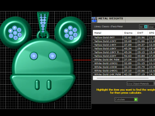Click the 27.19 DWT value
The height and width of the screenshot is (116, 155).
click(141, 74)
